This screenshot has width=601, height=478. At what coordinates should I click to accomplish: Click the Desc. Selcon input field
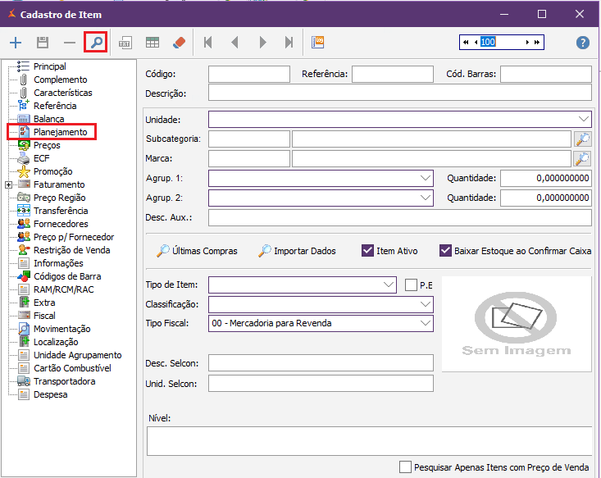321,363
